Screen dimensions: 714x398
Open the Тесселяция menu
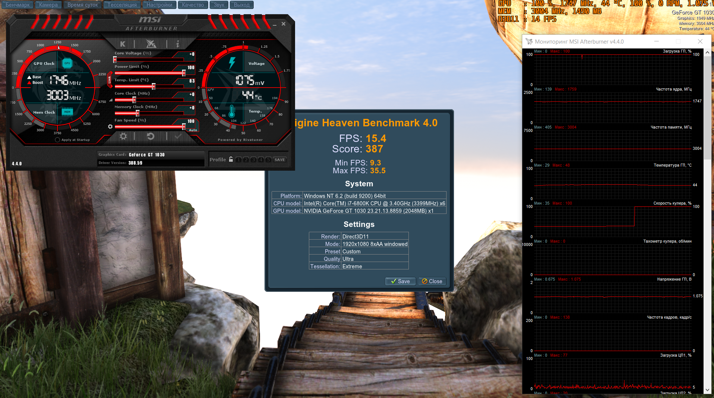(x=122, y=5)
